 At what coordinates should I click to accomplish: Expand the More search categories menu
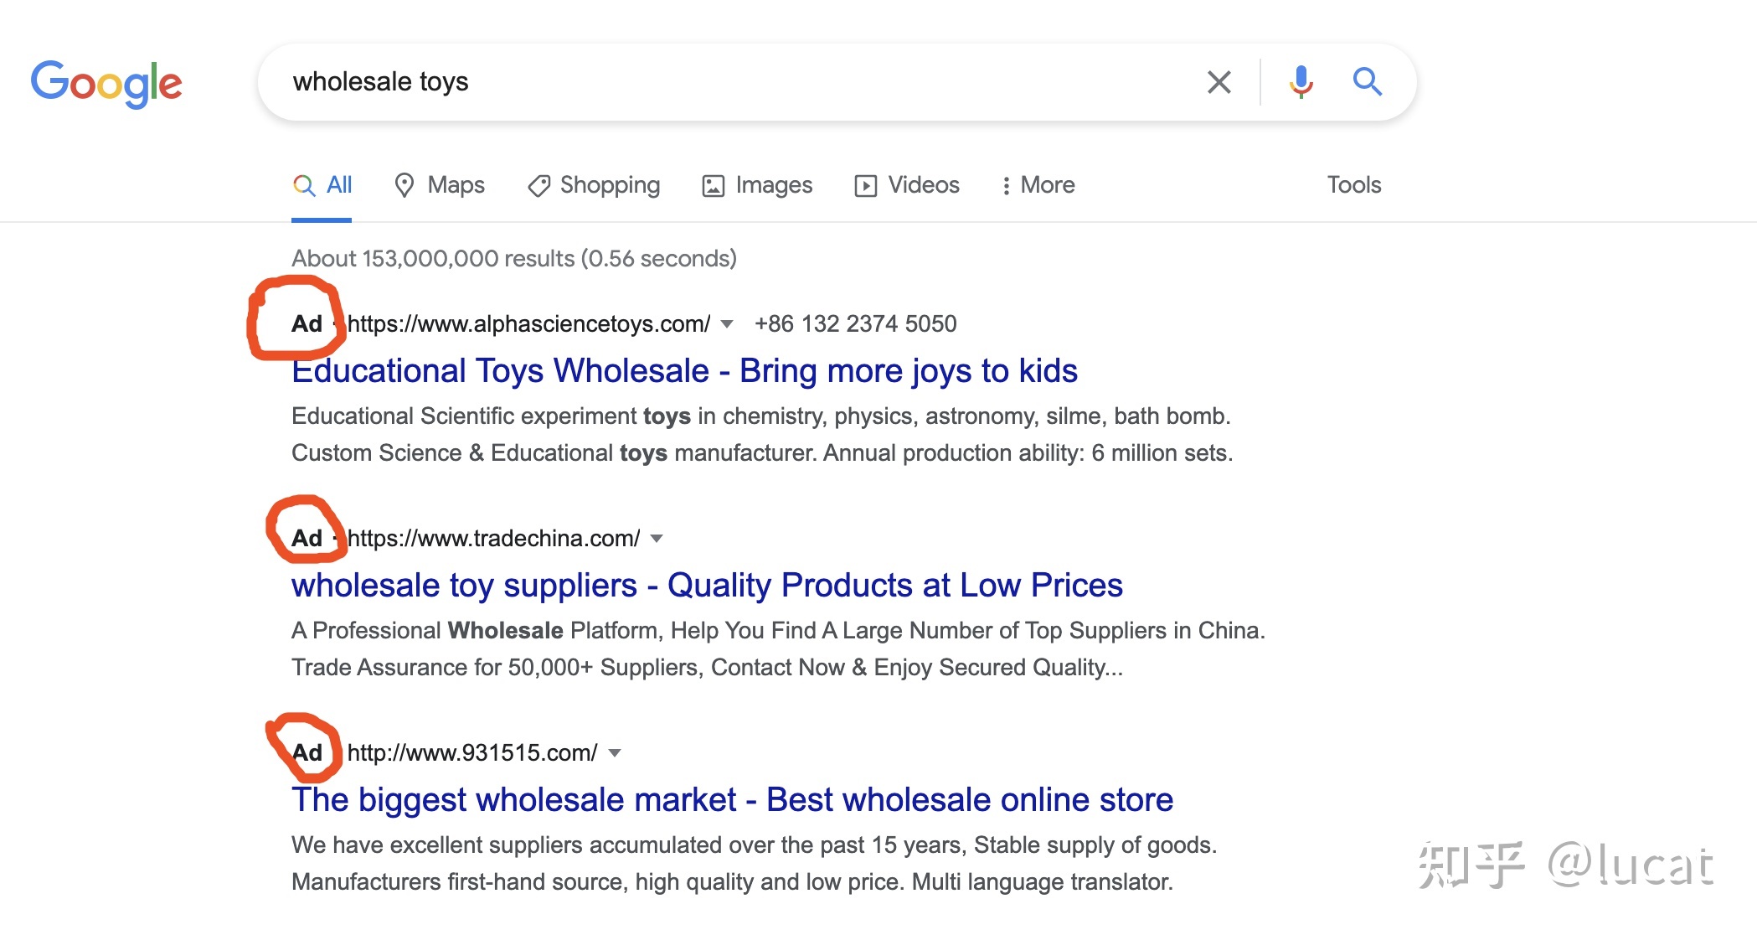point(1038,185)
